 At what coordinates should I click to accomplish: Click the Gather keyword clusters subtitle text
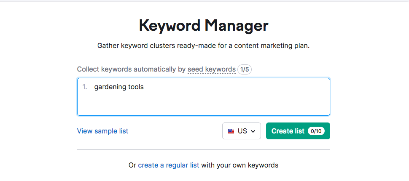204,46
